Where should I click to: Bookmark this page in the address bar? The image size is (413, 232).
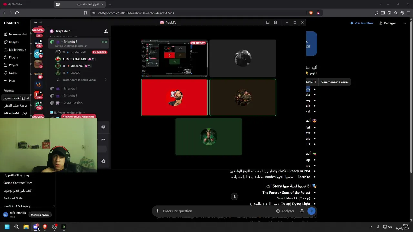point(85,13)
